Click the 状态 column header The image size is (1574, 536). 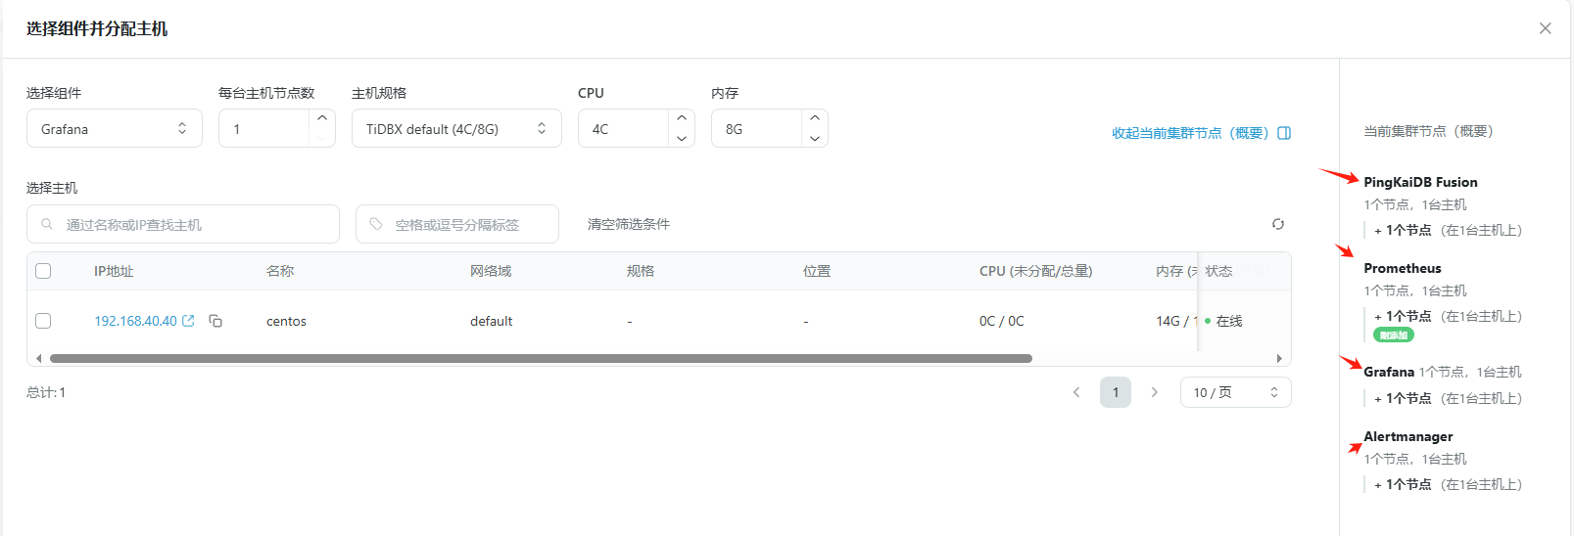tap(1218, 271)
